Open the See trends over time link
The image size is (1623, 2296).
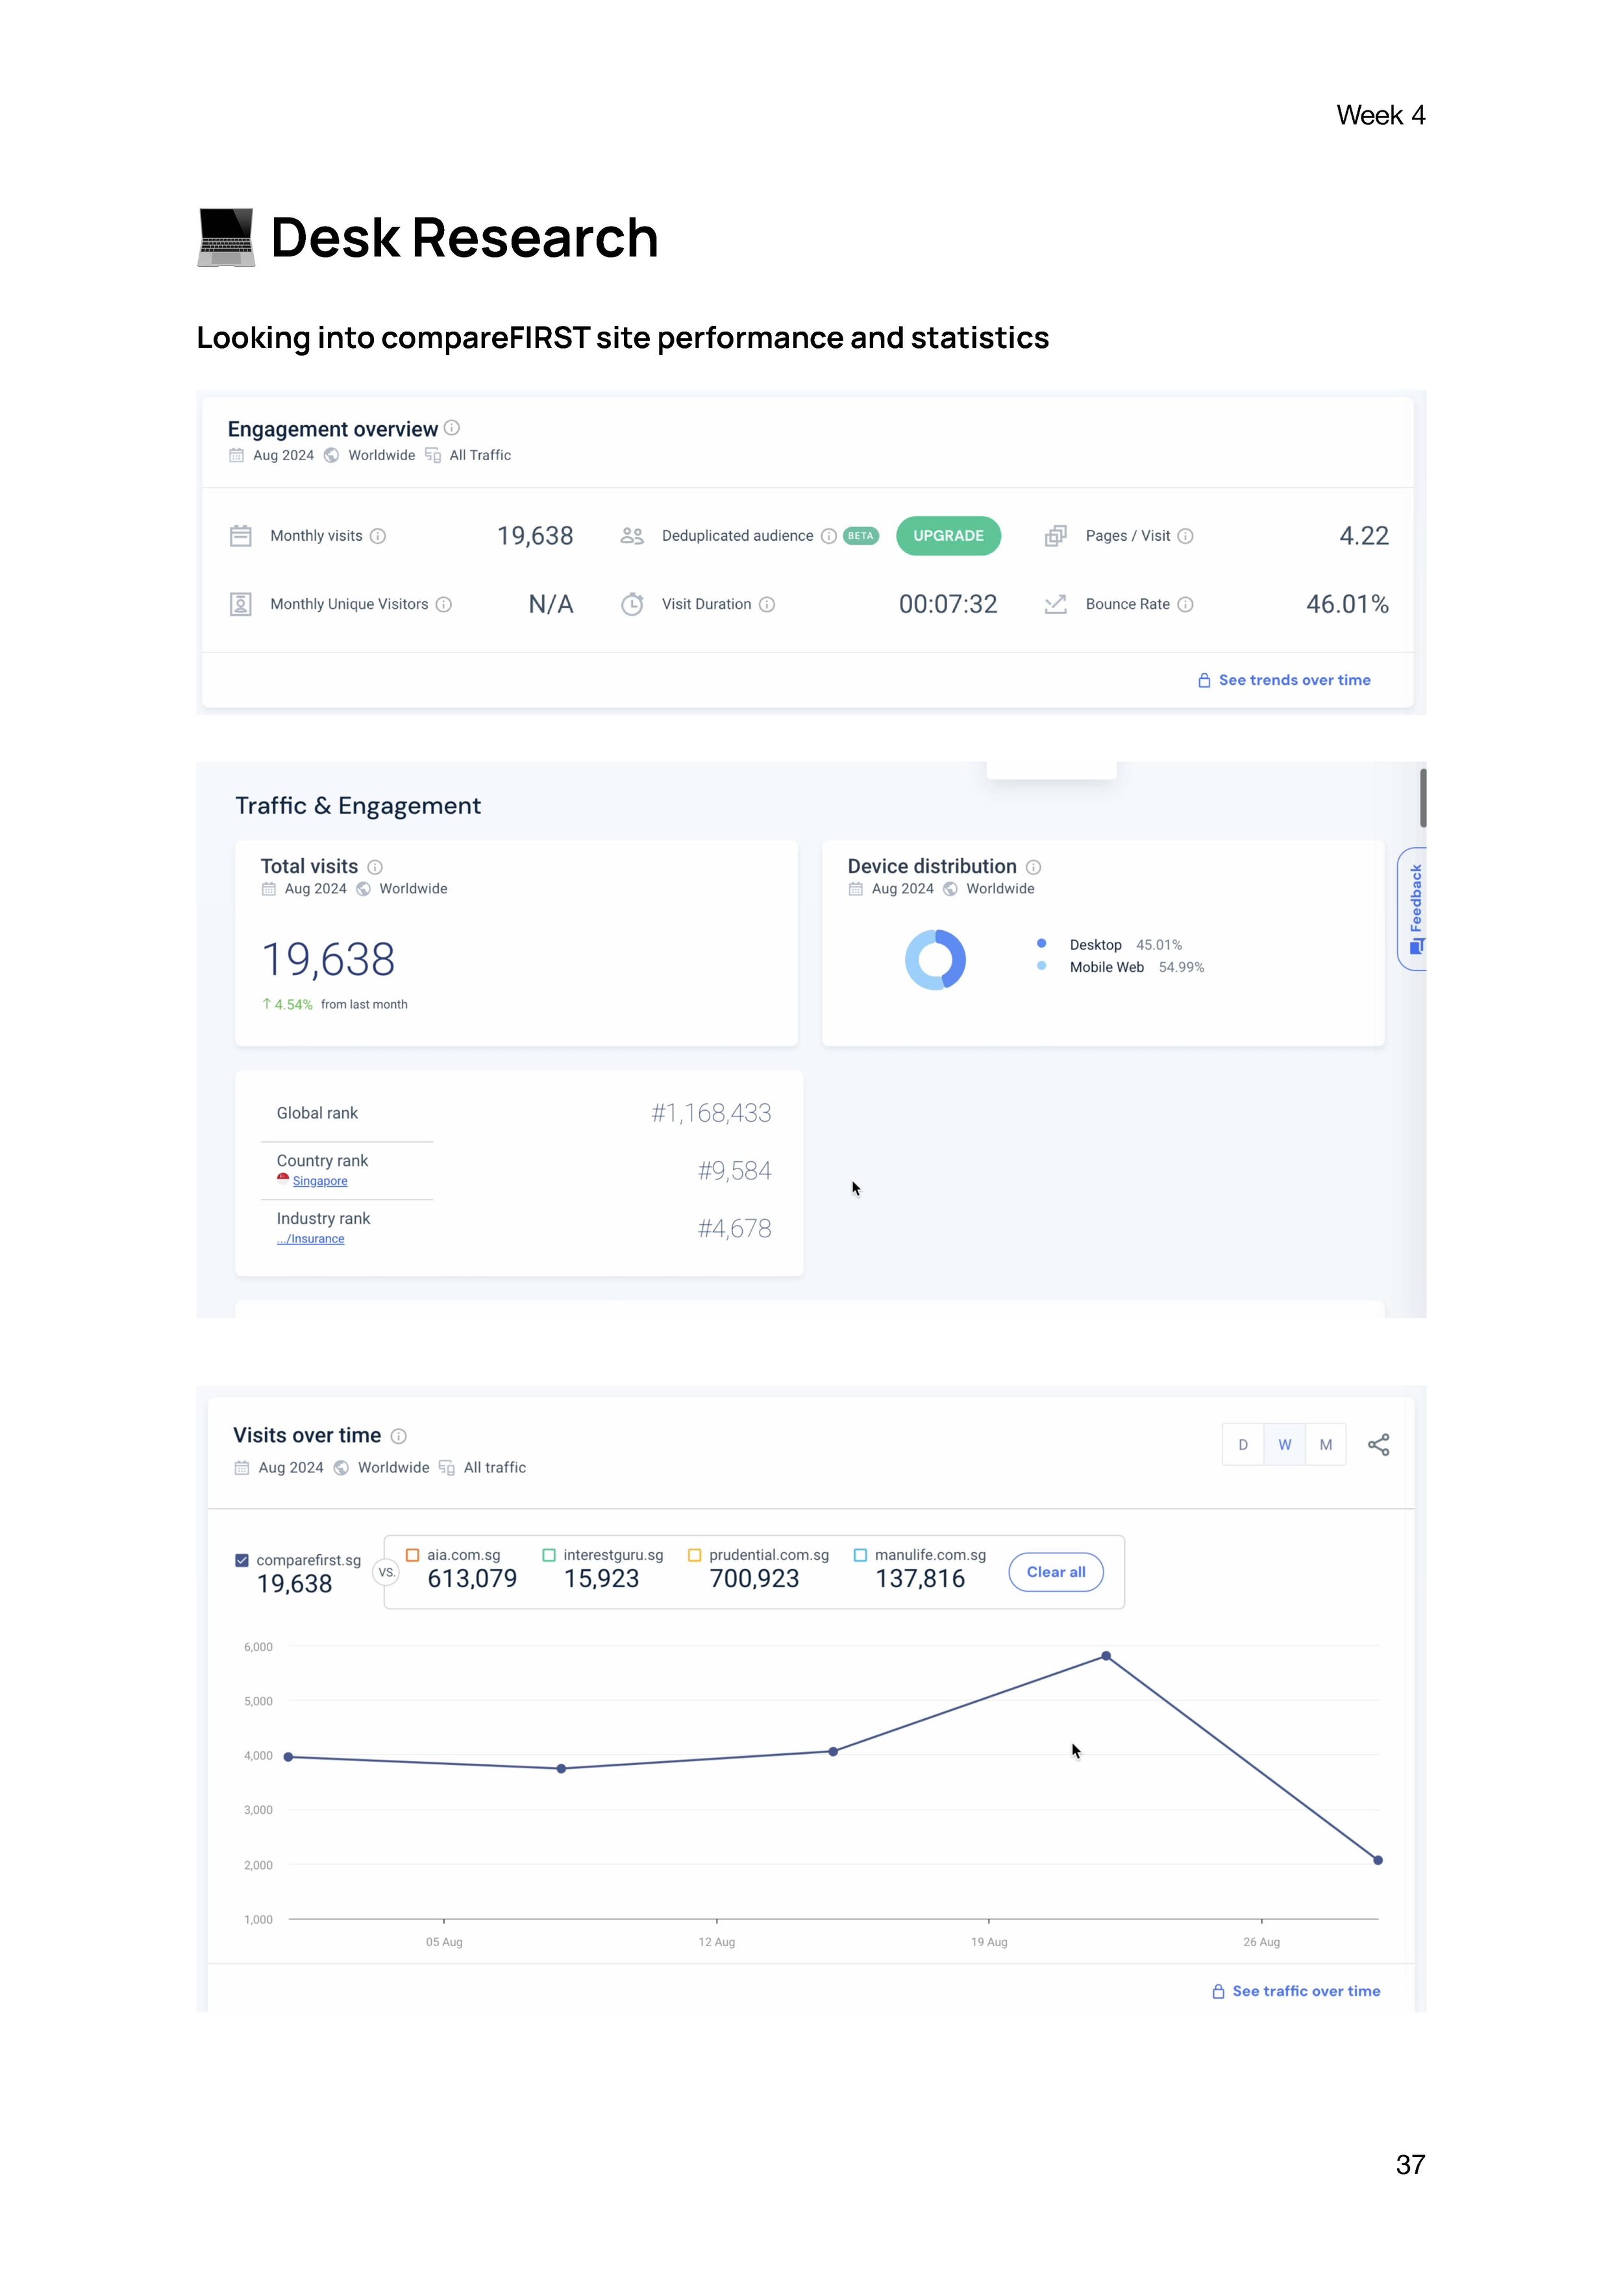coord(1294,680)
